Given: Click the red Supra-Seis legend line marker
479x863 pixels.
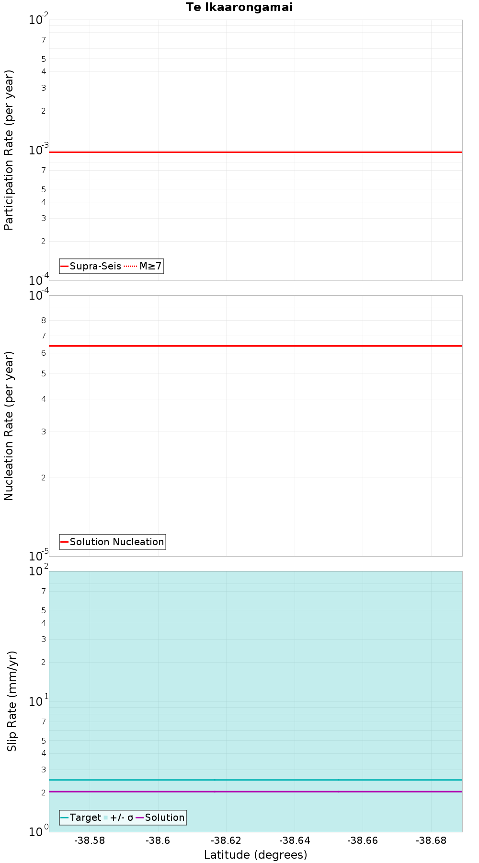Looking at the screenshot, I should point(65,266).
